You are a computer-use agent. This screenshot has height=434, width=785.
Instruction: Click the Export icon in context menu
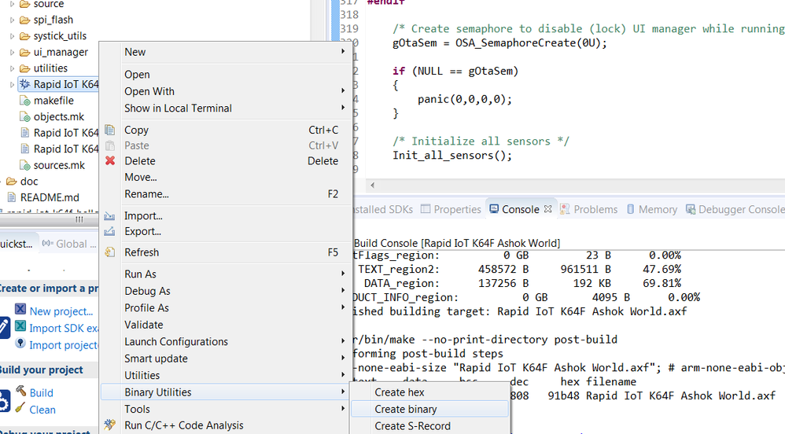coord(109,232)
